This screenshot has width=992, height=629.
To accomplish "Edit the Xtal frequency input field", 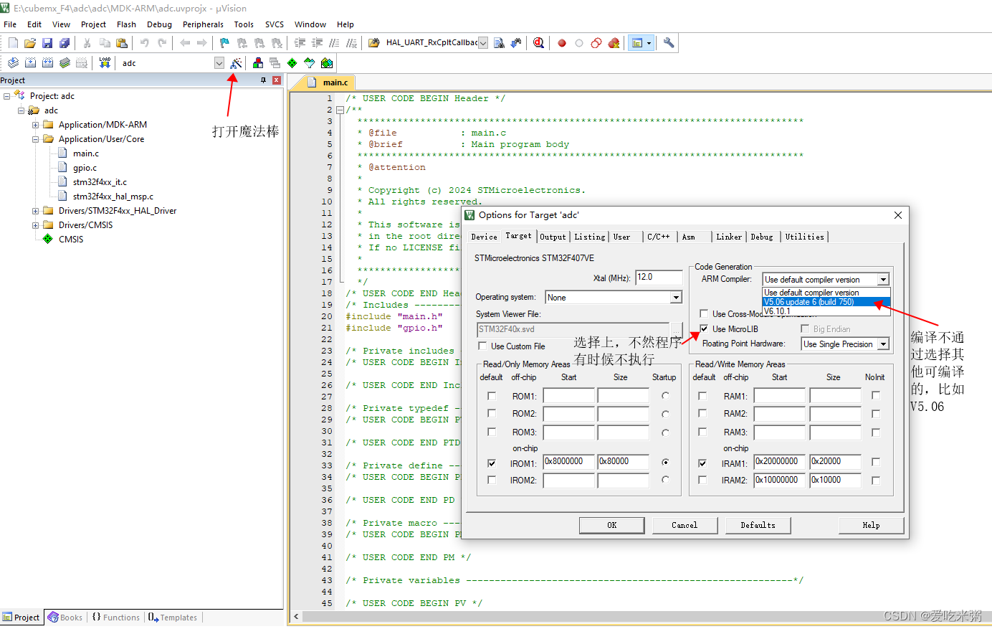I will pyautogui.click(x=659, y=277).
